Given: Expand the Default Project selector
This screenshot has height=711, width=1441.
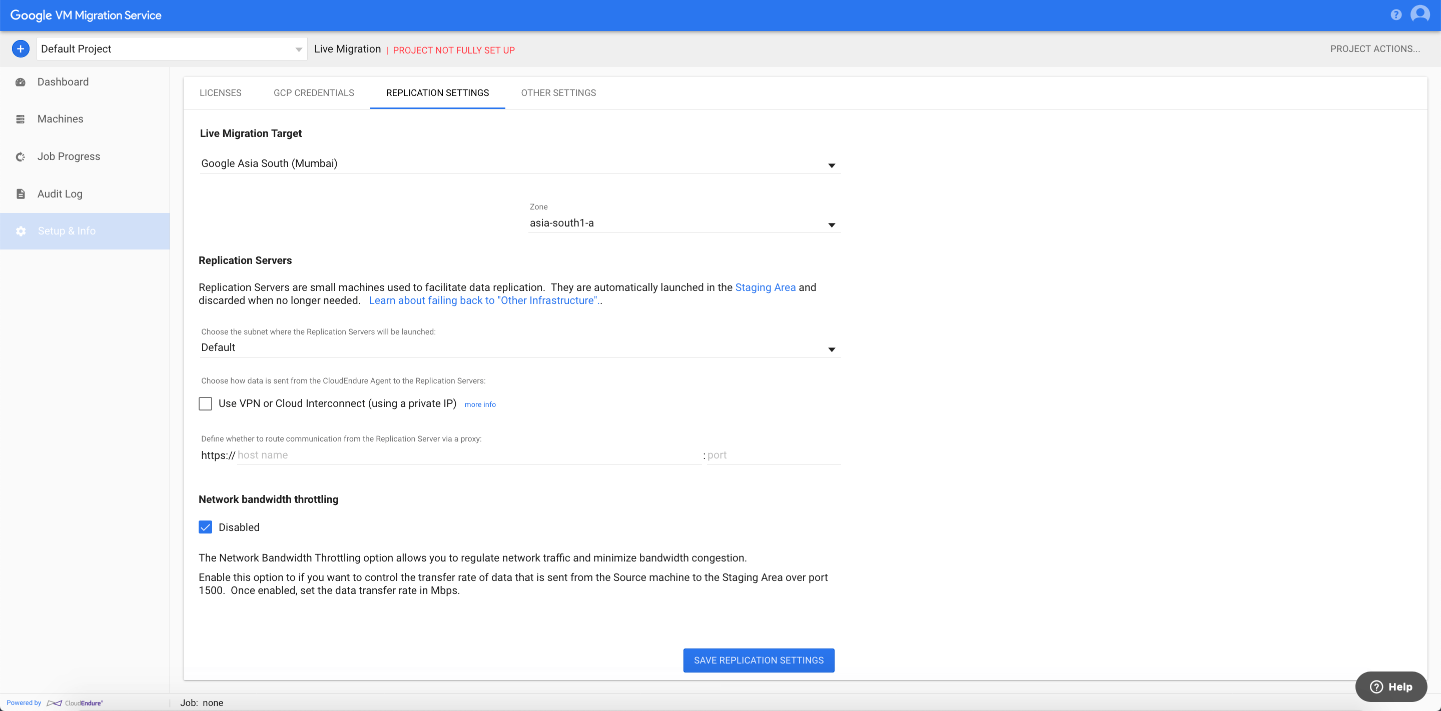Looking at the screenshot, I should [172, 48].
